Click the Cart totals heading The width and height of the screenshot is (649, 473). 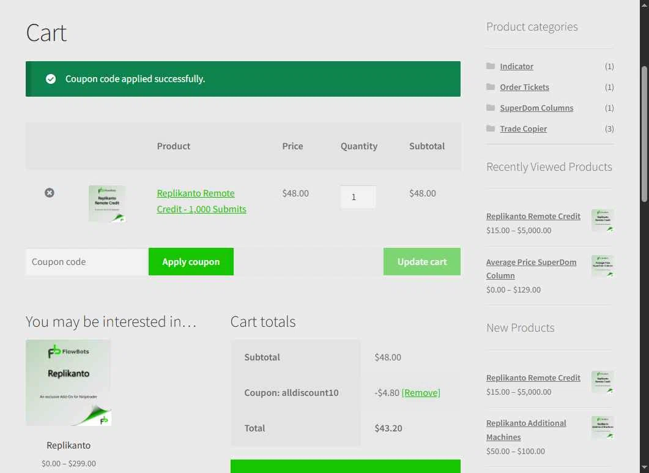click(x=263, y=321)
